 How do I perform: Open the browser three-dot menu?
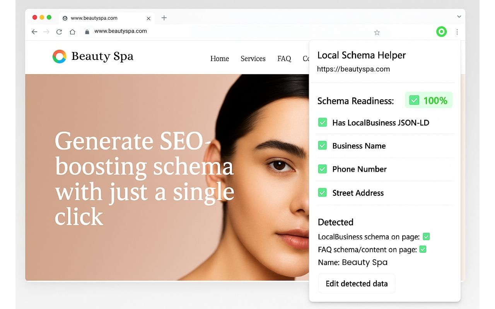457,32
